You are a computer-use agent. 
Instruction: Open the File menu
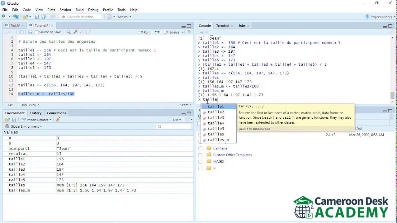tap(5, 10)
